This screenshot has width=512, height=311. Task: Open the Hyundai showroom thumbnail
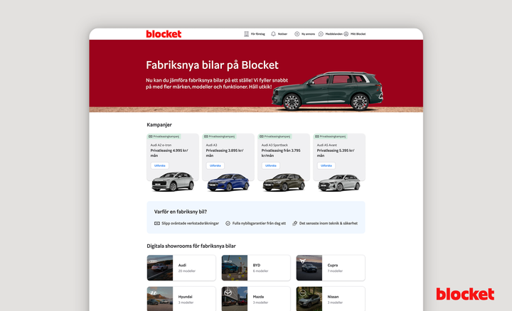pos(160,299)
